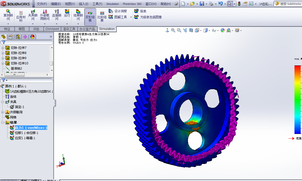Open the 工具(T) menu
The width and height of the screenshot is (302, 181).
97,4
